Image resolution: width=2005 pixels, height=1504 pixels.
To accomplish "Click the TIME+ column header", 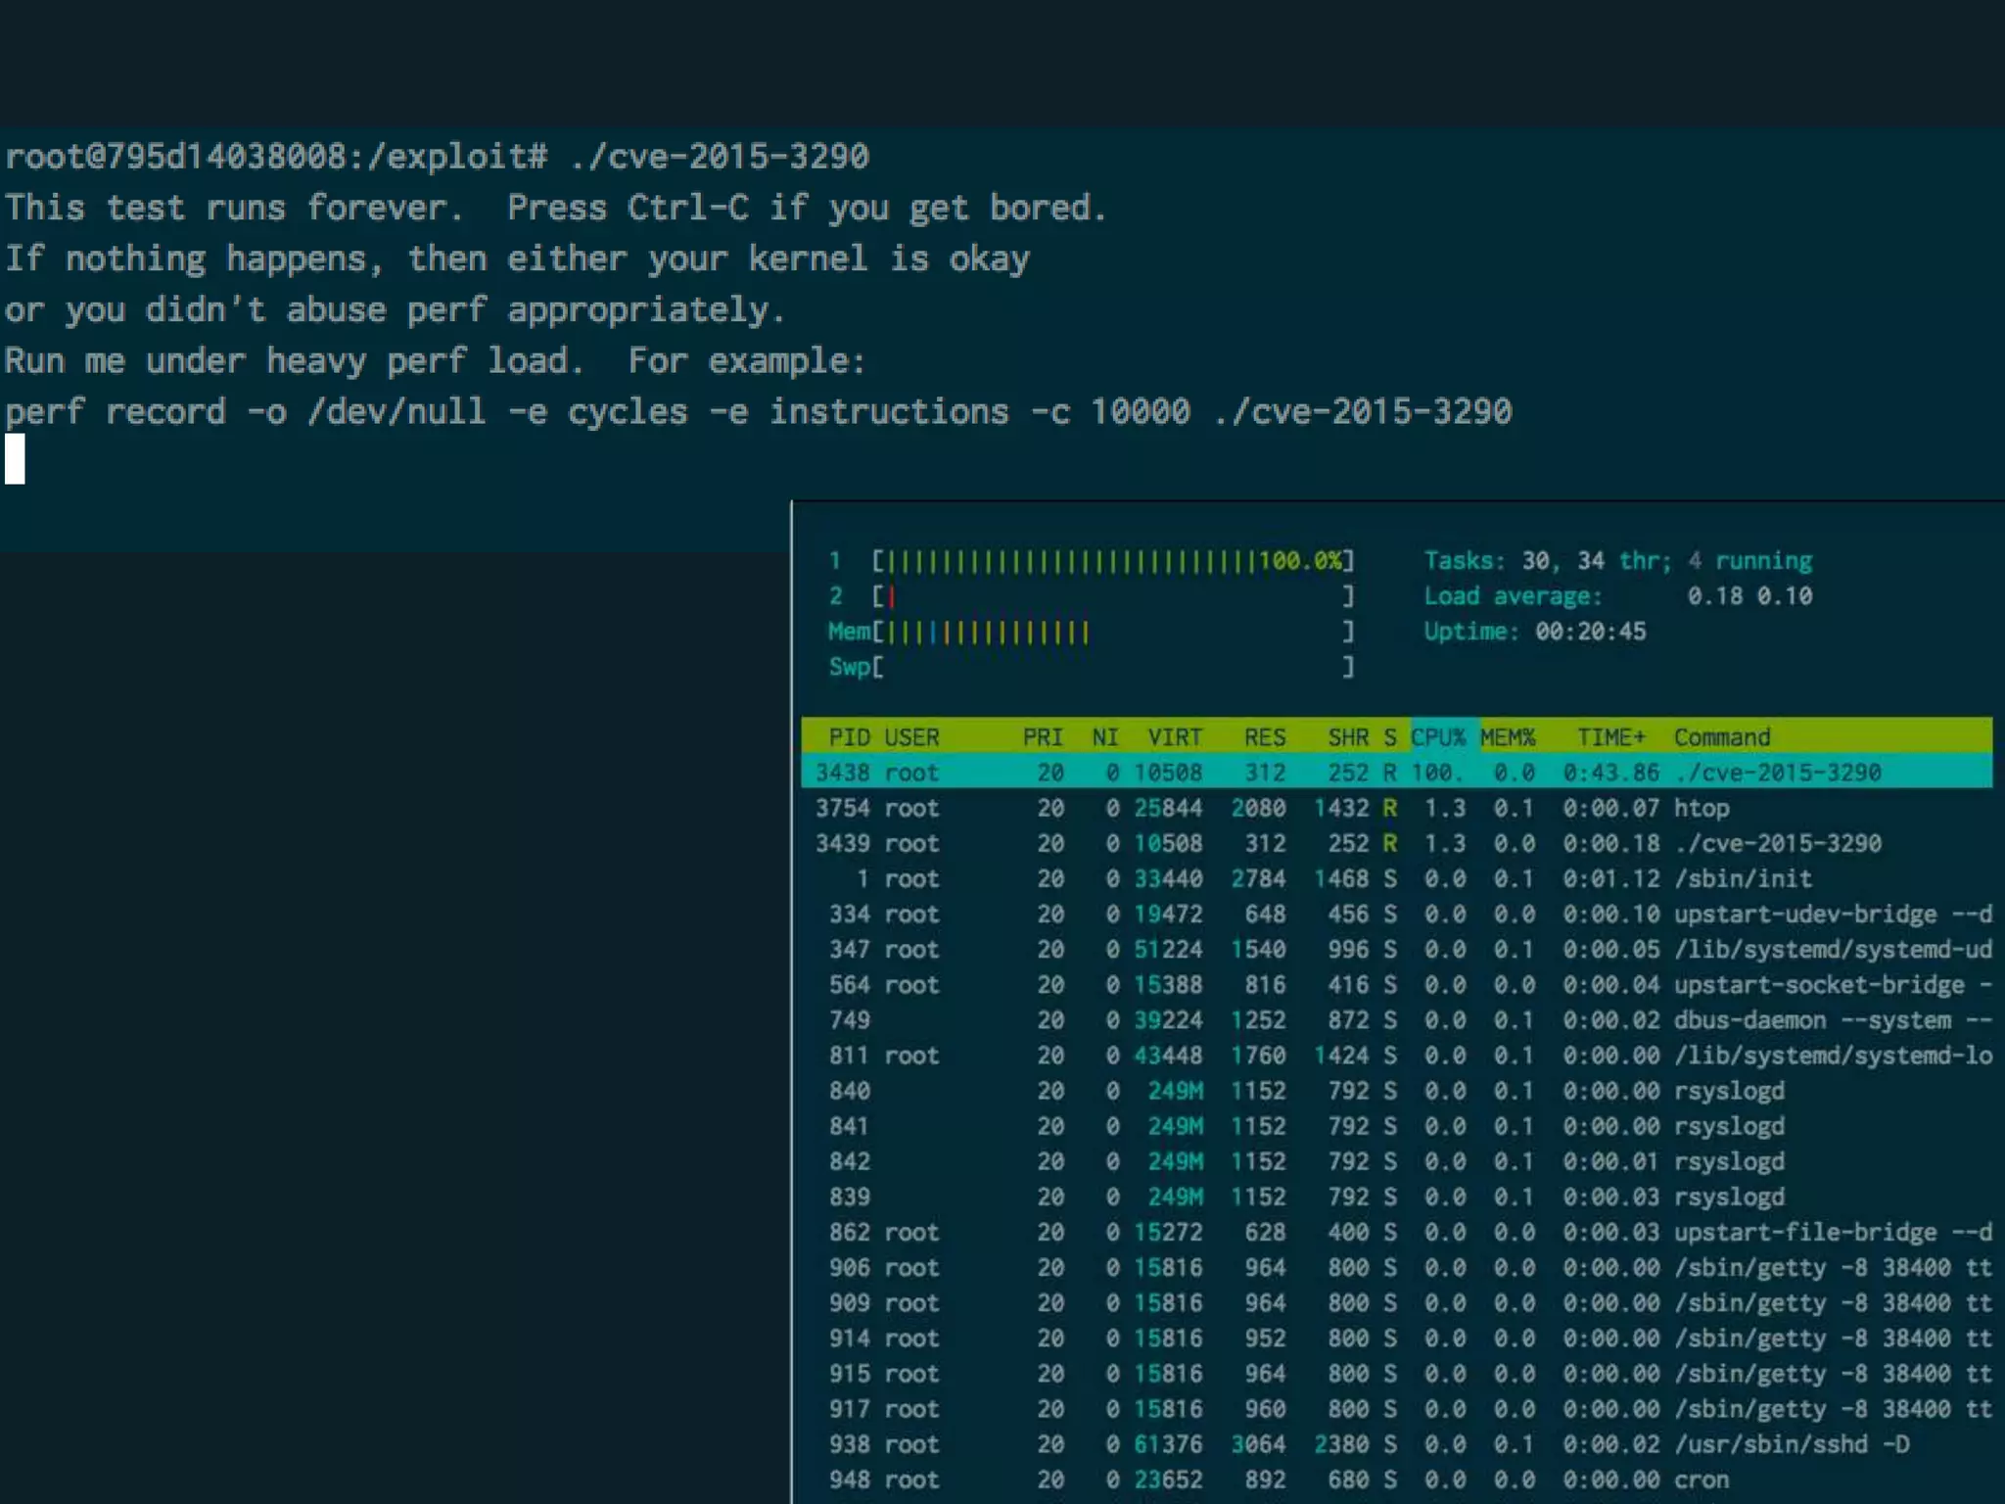I will click(1610, 736).
